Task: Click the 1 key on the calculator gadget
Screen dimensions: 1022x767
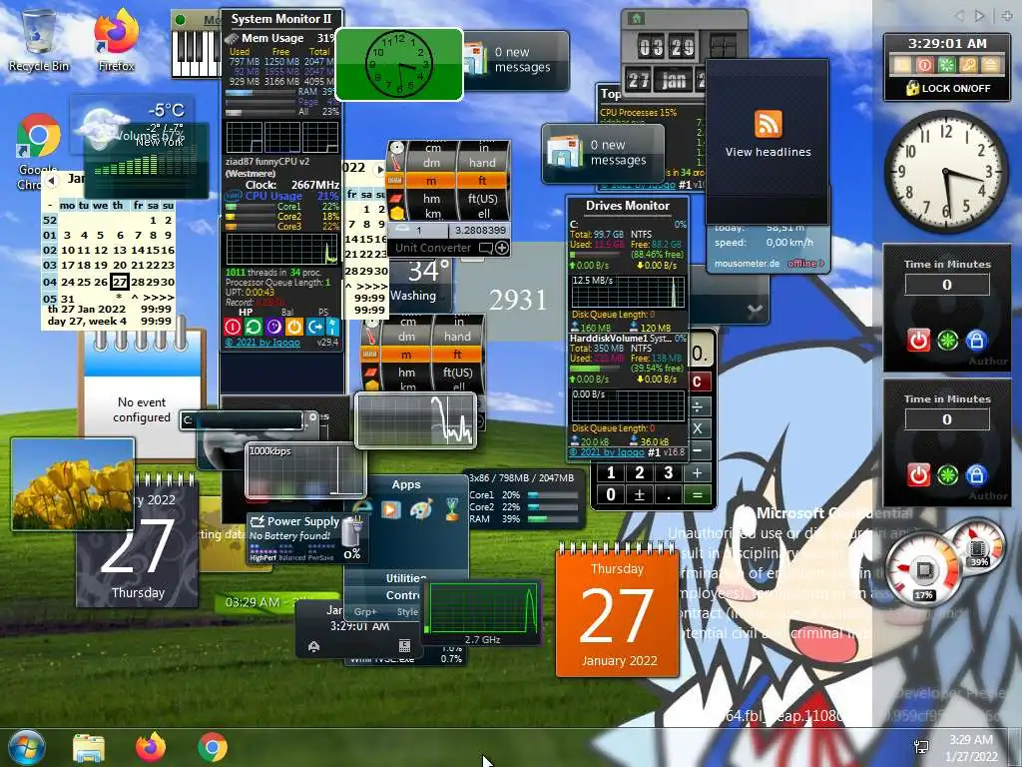Action: point(611,472)
